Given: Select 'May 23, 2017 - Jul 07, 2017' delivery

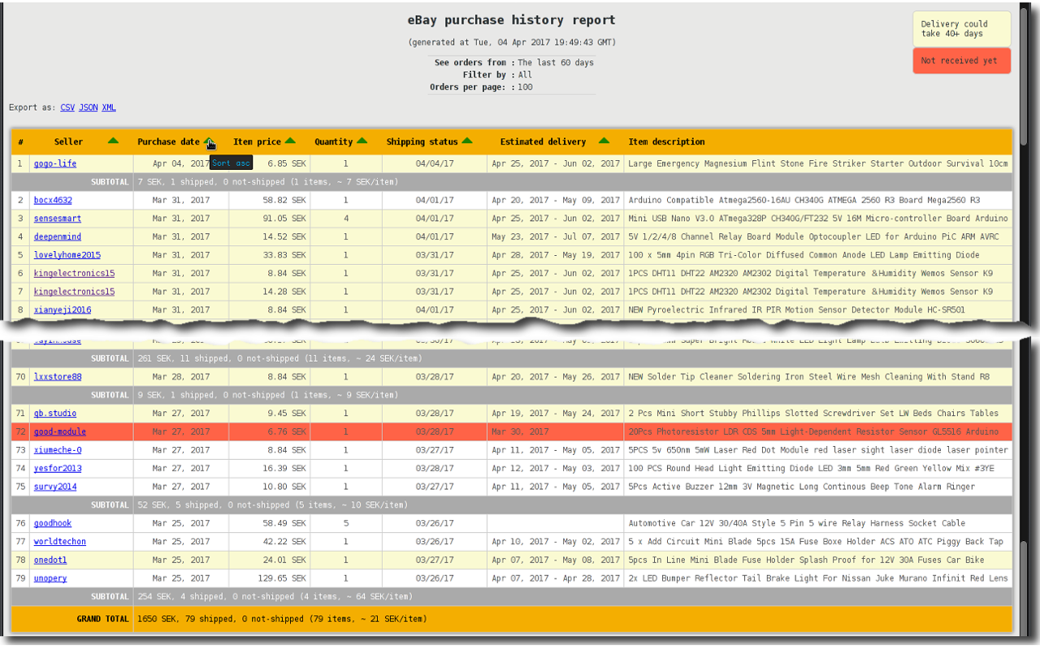Looking at the screenshot, I should click(556, 236).
